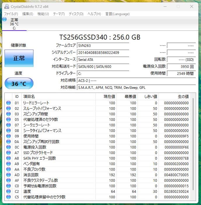Click the TS256GSSD340 : 256.0 GB disk title
The image size is (201, 205).
pyautogui.click(x=100, y=37)
